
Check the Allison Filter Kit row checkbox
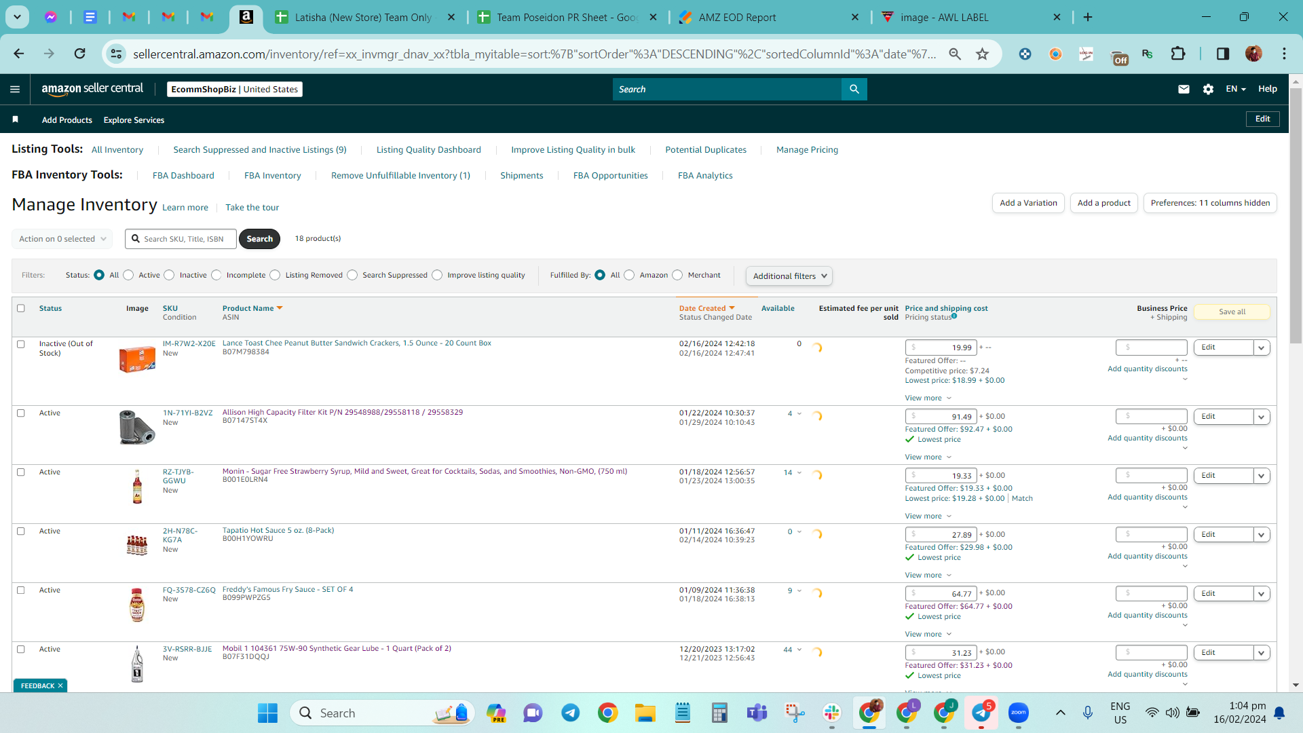[20, 413]
